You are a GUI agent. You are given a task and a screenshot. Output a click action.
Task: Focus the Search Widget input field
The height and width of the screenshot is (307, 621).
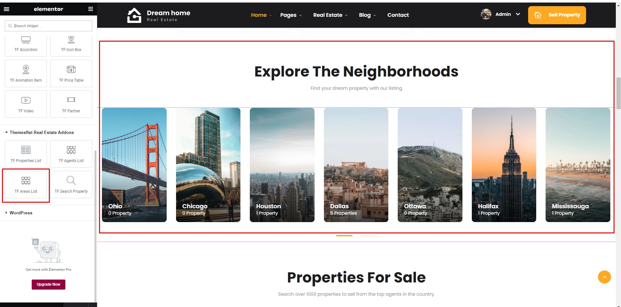pos(49,26)
